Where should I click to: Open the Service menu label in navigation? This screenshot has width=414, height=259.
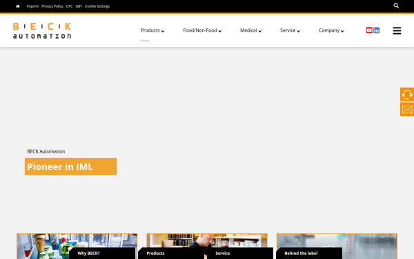[x=288, y=30]
